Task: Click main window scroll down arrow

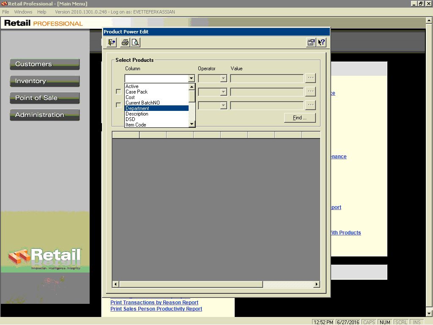Action: tap(429, 314)
